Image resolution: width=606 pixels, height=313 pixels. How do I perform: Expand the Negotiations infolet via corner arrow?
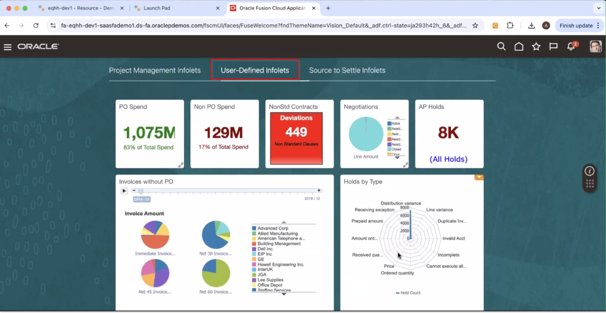405,165
